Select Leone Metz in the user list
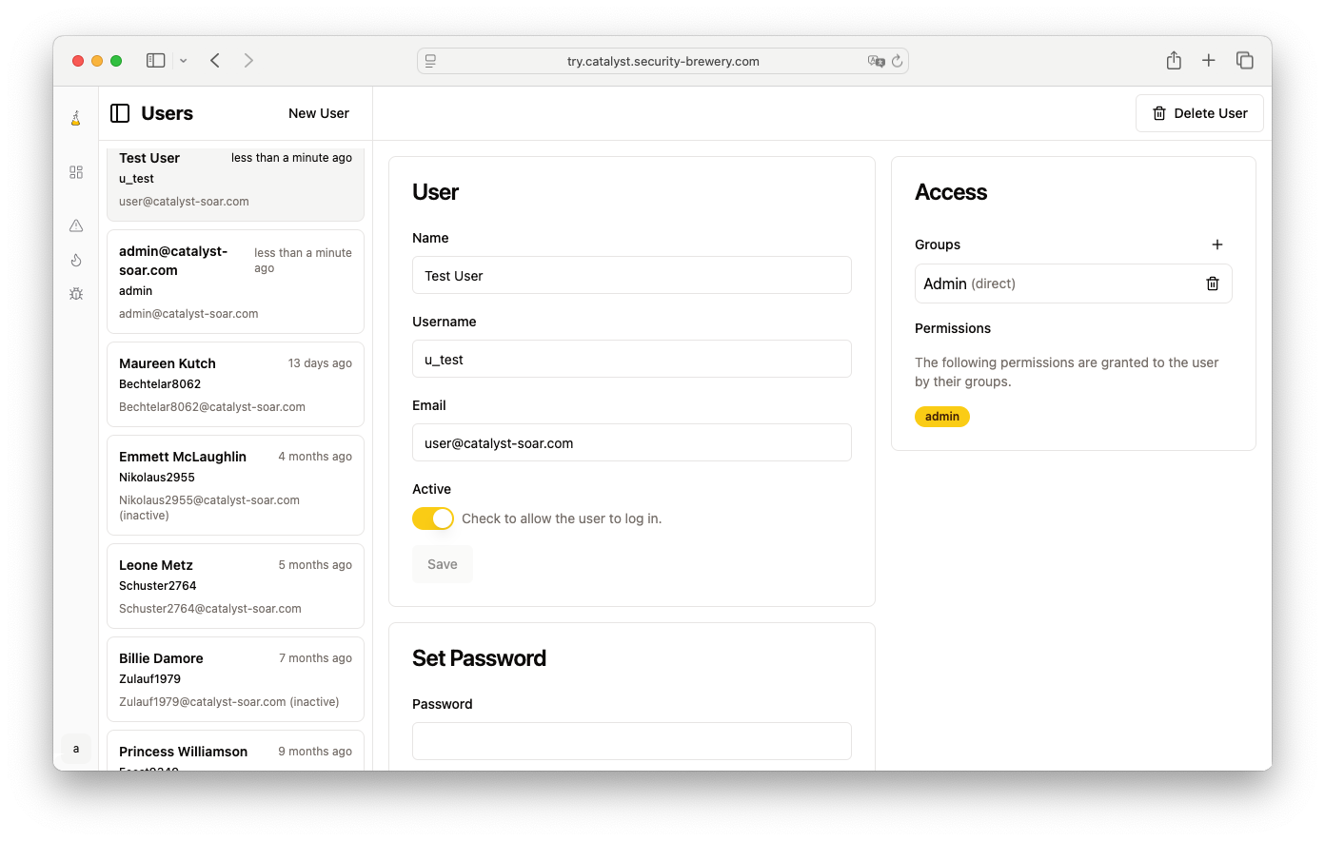 [x=235, y=586]
